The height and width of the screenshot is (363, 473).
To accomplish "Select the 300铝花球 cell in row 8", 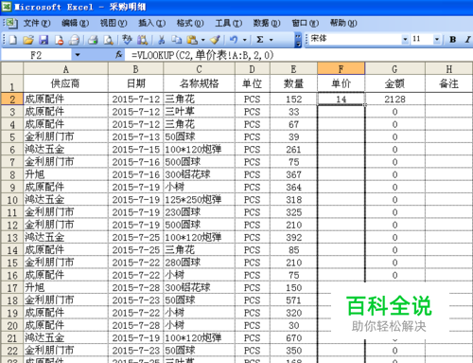I will [x=199, y=174].
